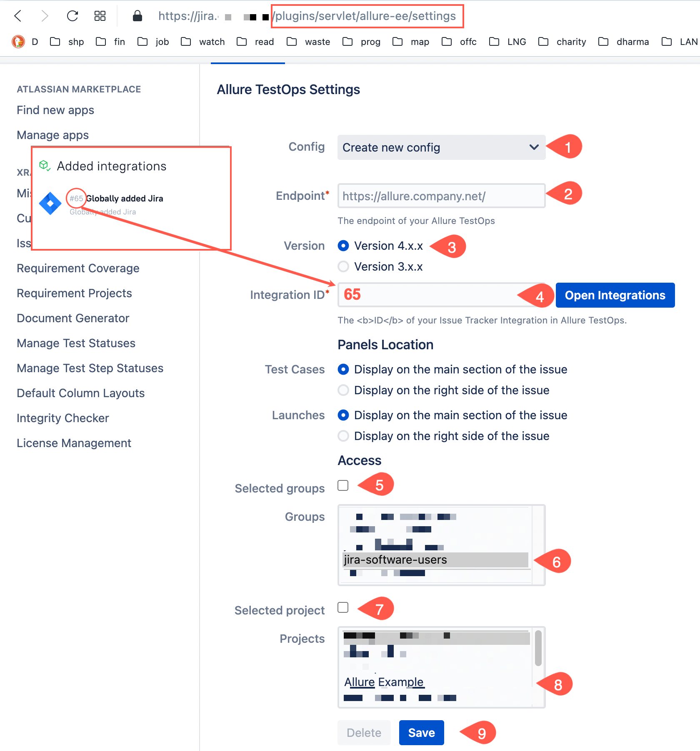Click the browser address bar URL

tap(307, 16)
